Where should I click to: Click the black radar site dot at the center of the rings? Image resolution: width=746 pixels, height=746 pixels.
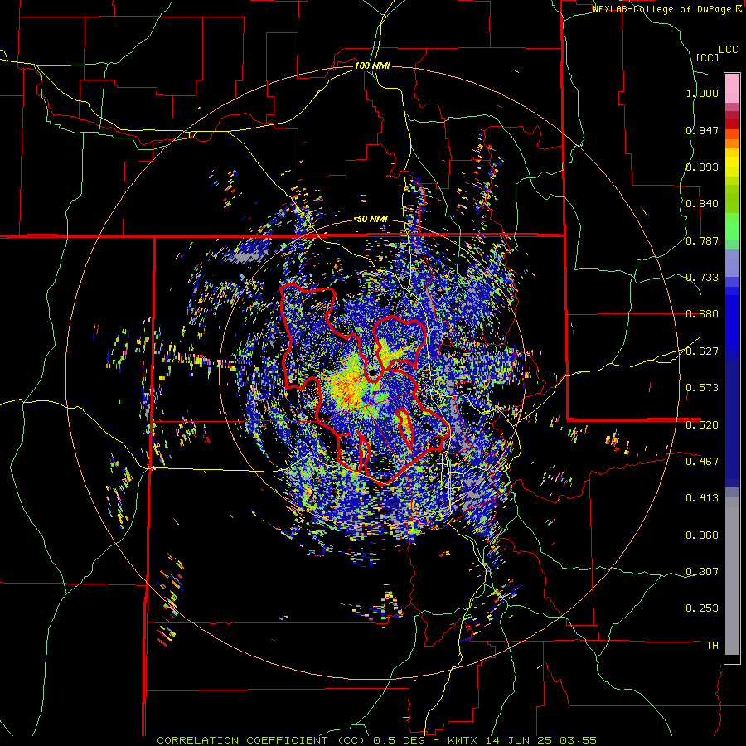[x=373, y=371]
